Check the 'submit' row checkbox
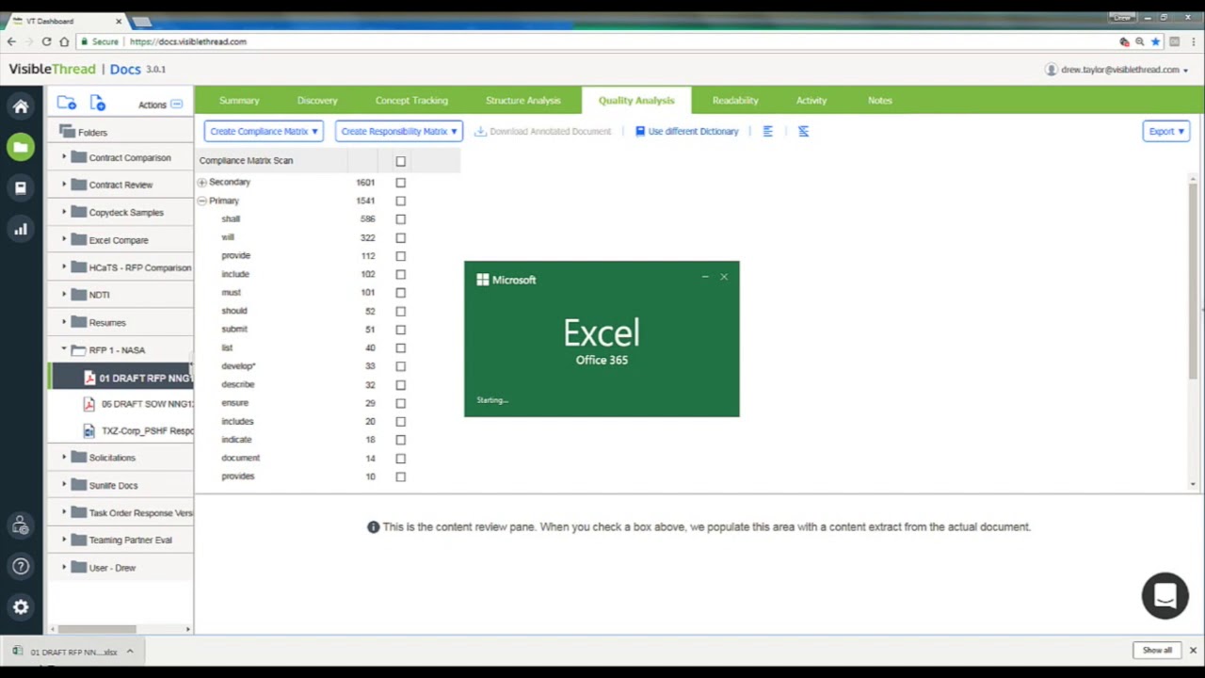Viewport: 1205px width, 678px height. [401, 330]
